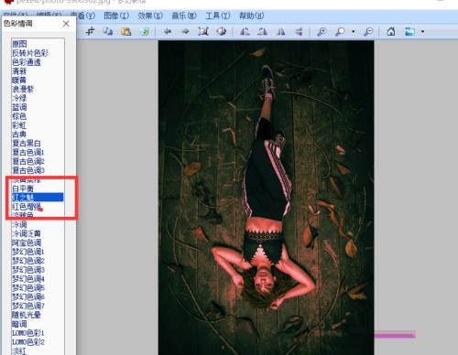Image resolution: width=458 pixels, height=355 pixels.
Task: Select 色彩通透 effect
Action: tap(27, 62)
